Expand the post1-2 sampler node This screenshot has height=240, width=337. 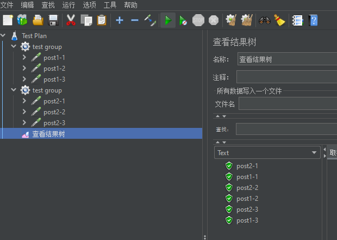(x=24, y=68)
